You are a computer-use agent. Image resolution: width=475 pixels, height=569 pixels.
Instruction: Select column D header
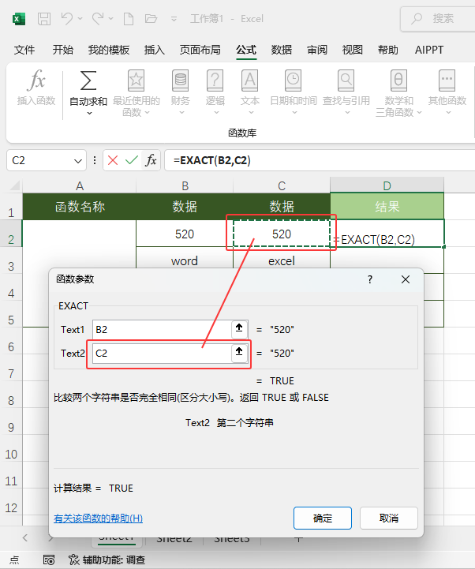tap(387, 185)
